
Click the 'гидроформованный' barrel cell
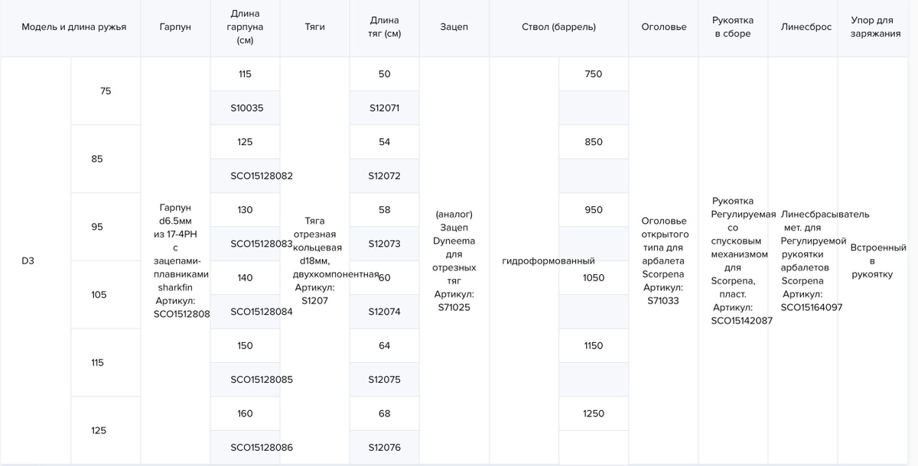click(549, 261)
